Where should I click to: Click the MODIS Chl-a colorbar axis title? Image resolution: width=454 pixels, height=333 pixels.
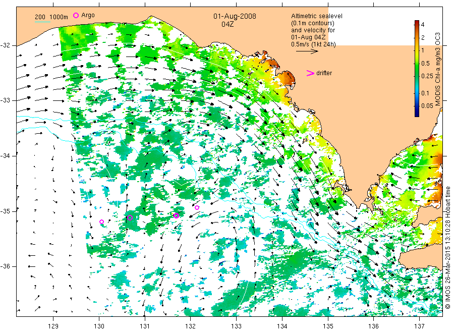437,69
